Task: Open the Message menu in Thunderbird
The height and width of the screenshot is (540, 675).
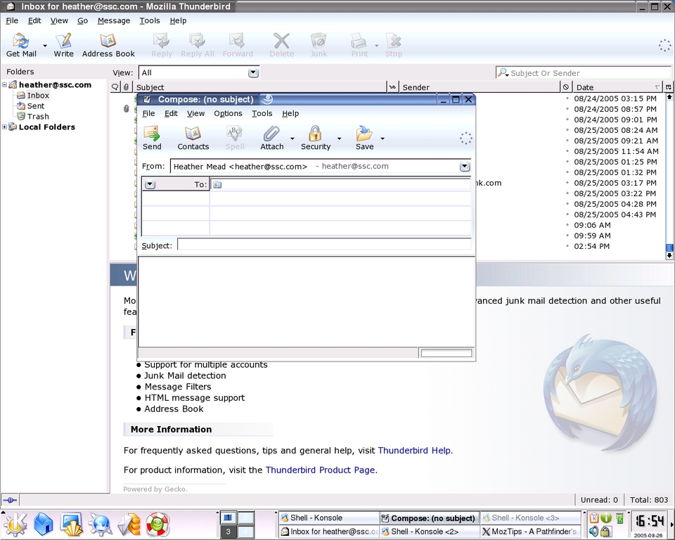Action: (x=113, y=20)
